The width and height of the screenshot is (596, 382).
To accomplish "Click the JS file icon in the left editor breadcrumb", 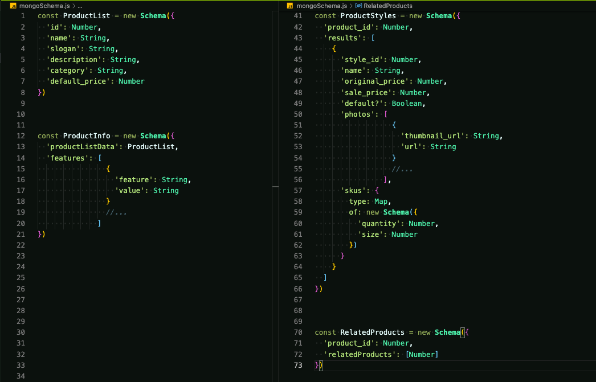I will pos(13,6).
